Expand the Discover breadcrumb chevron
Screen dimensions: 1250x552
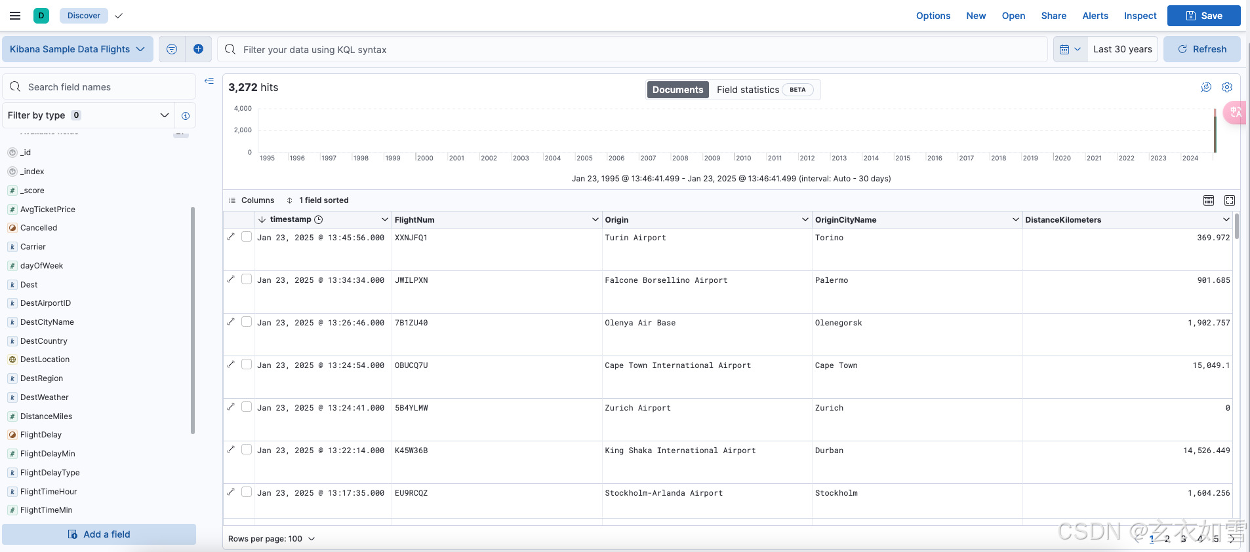(x=119, y=16)
